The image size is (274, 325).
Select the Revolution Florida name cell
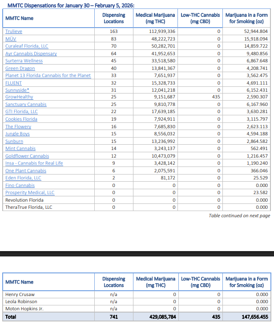pos(24,200)
